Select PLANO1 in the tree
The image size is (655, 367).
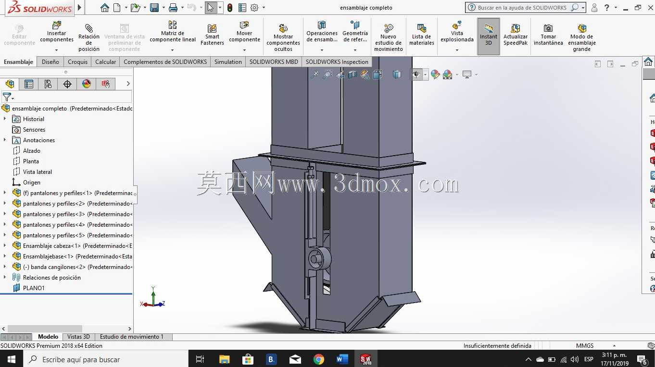pos(34,288)
